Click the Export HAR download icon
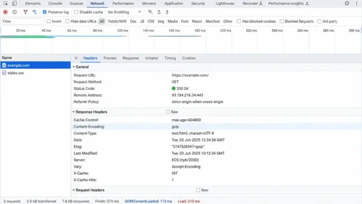The image size is (362, 204). [167, 12]
